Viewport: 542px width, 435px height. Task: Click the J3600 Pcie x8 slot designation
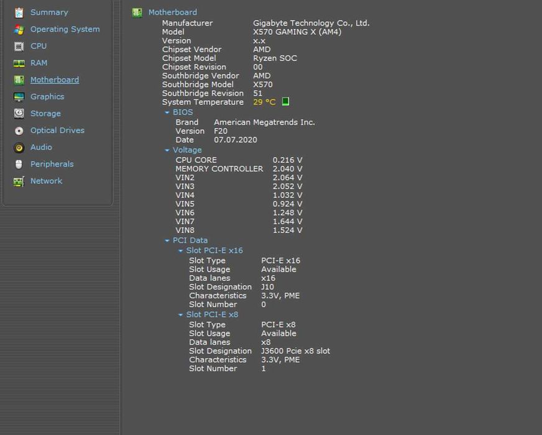pyautogui.click(x=295, y=351)
